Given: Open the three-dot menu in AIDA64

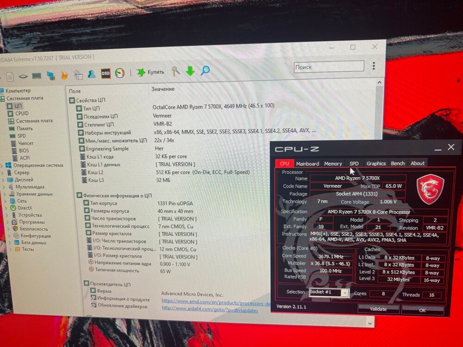Looking at the screenshot, I should click(374, 66).
